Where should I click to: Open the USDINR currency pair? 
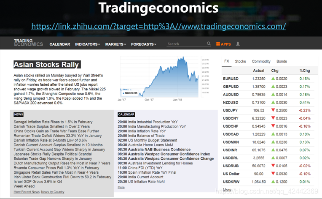(x=230, y=150)
